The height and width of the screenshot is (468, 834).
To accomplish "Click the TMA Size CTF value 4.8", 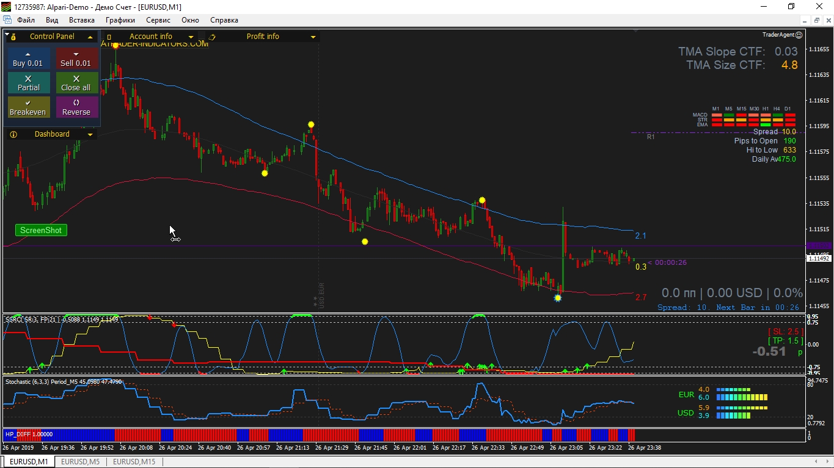I will 789,65.
